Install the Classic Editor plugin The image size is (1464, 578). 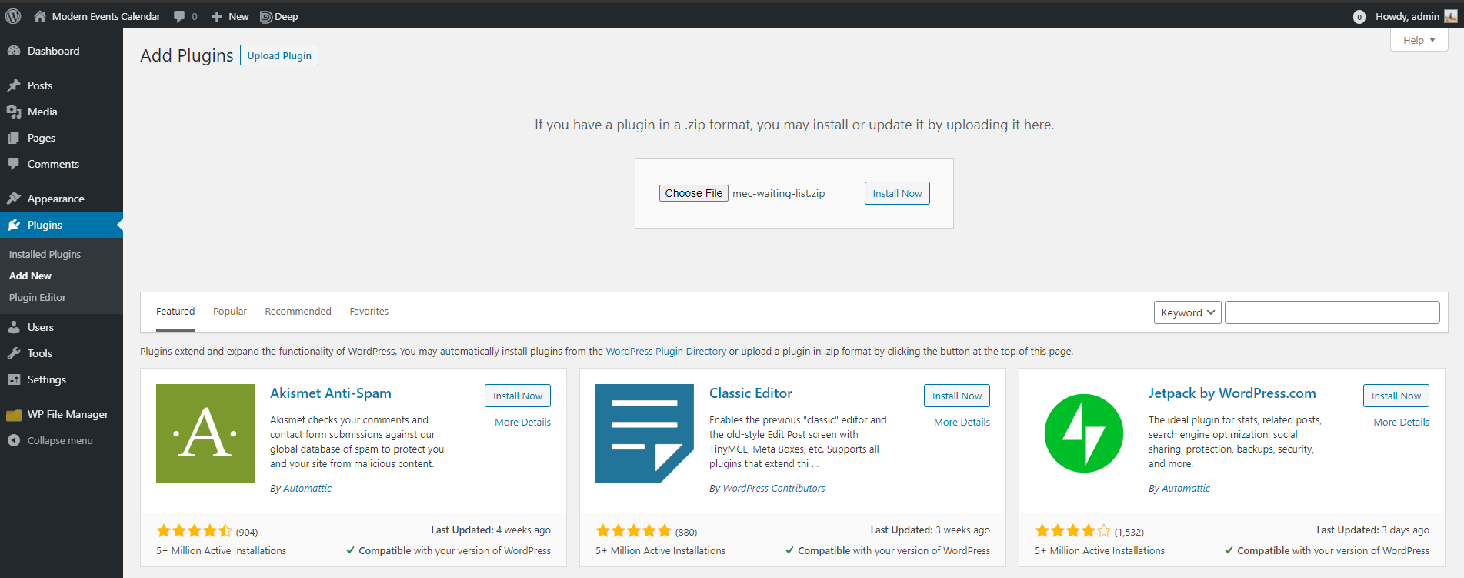pos(957,396)
